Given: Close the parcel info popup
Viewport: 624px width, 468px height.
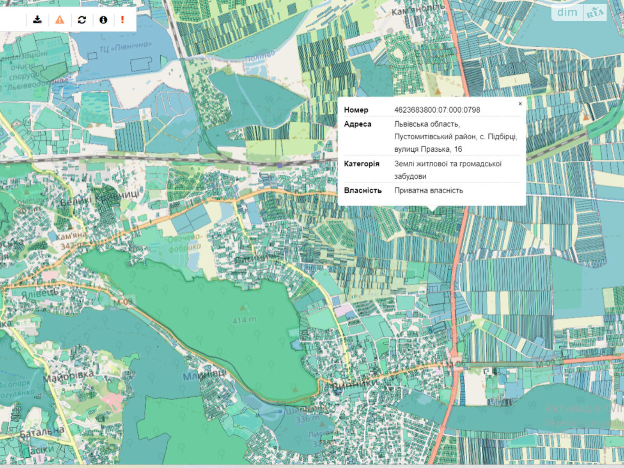Looking at the screenshot, I should pyautogui.click(x=520, y=104).
